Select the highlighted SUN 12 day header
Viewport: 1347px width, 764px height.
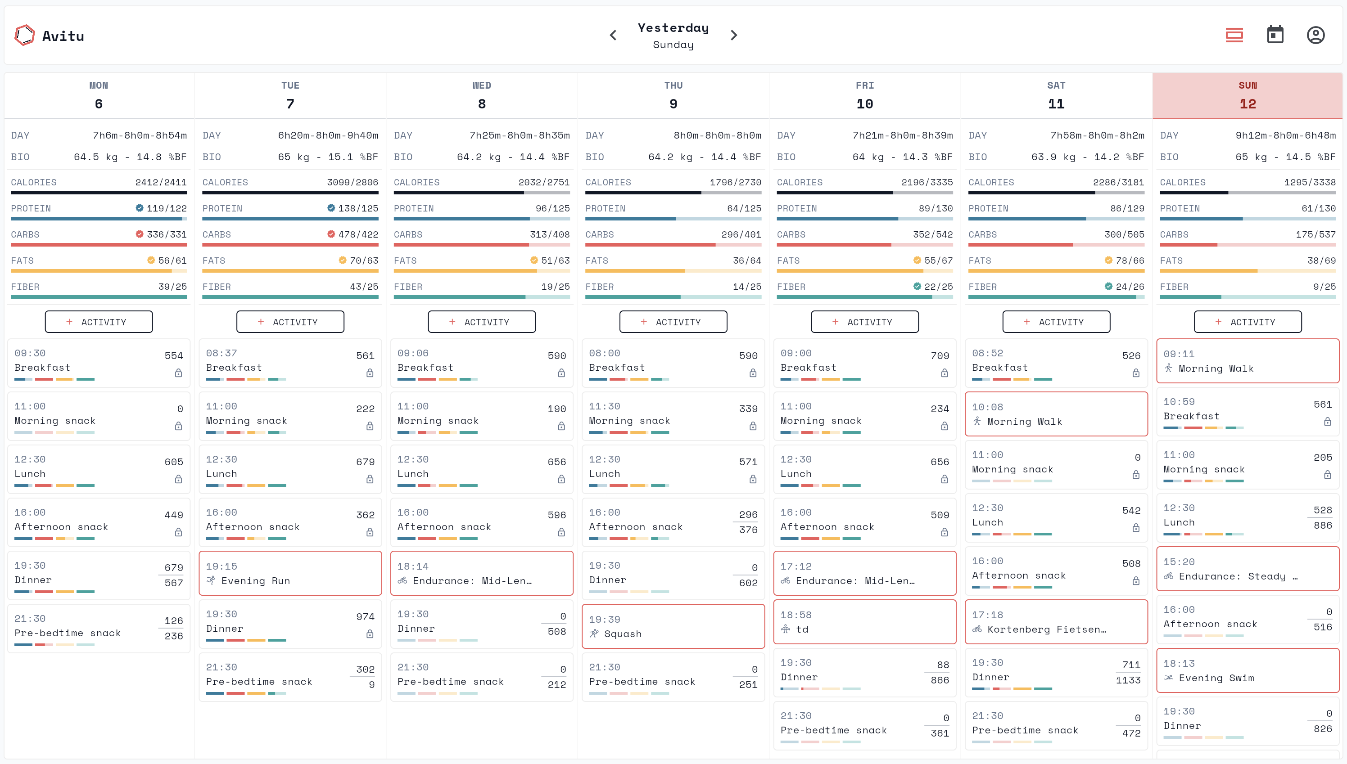tap(1248, 95)
